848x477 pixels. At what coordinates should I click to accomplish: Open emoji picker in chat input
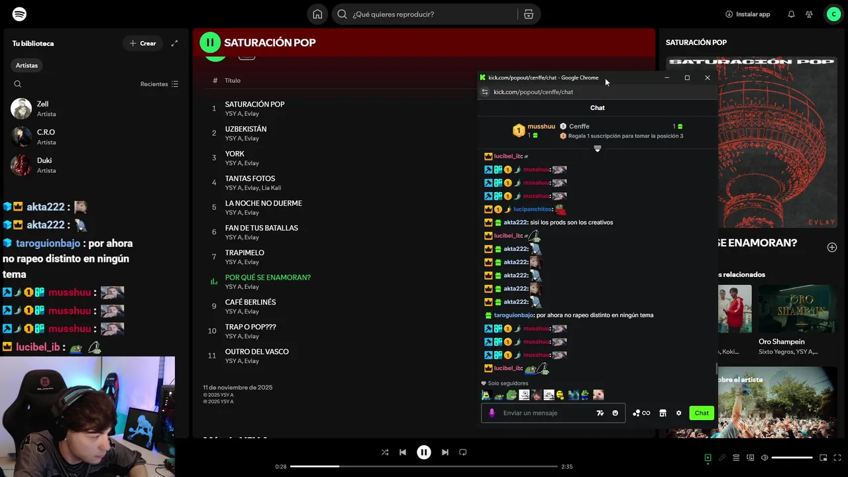click(x=615, y=413)
